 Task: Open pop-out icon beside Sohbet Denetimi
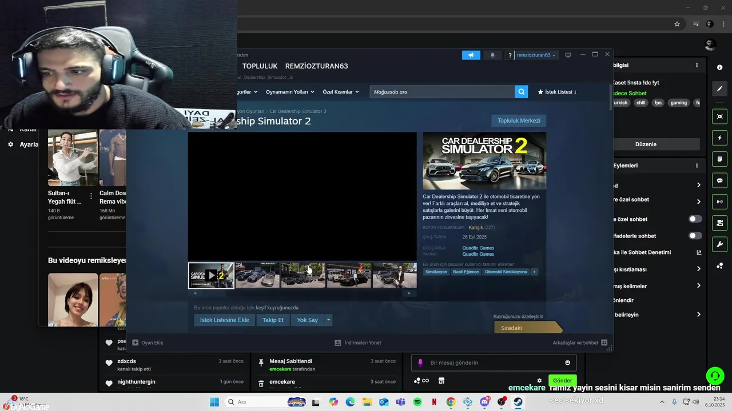[699, 252]
